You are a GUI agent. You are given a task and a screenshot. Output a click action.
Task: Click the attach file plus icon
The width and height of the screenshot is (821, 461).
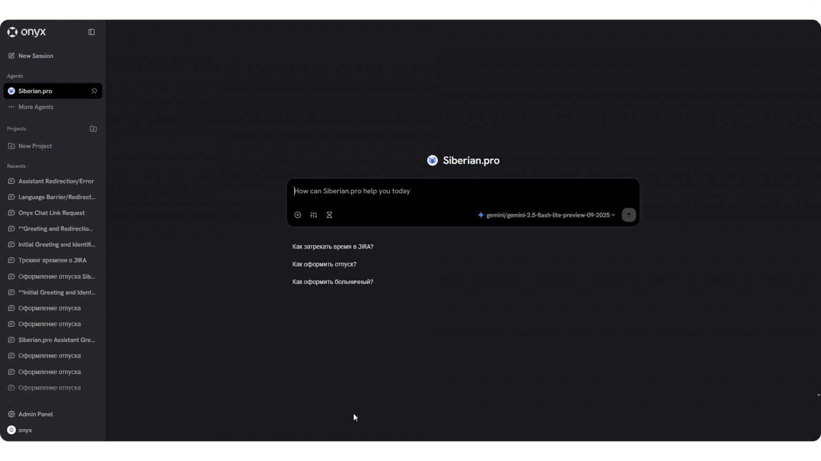(298, 215)
